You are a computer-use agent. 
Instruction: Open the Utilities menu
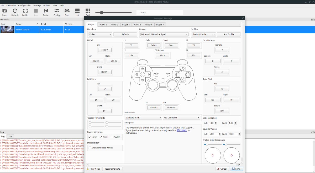tap(46, 5)
